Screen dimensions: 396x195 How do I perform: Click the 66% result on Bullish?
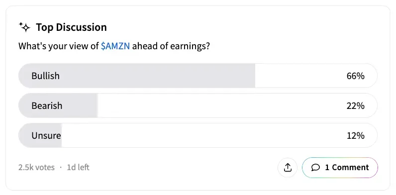coord(355,76)
